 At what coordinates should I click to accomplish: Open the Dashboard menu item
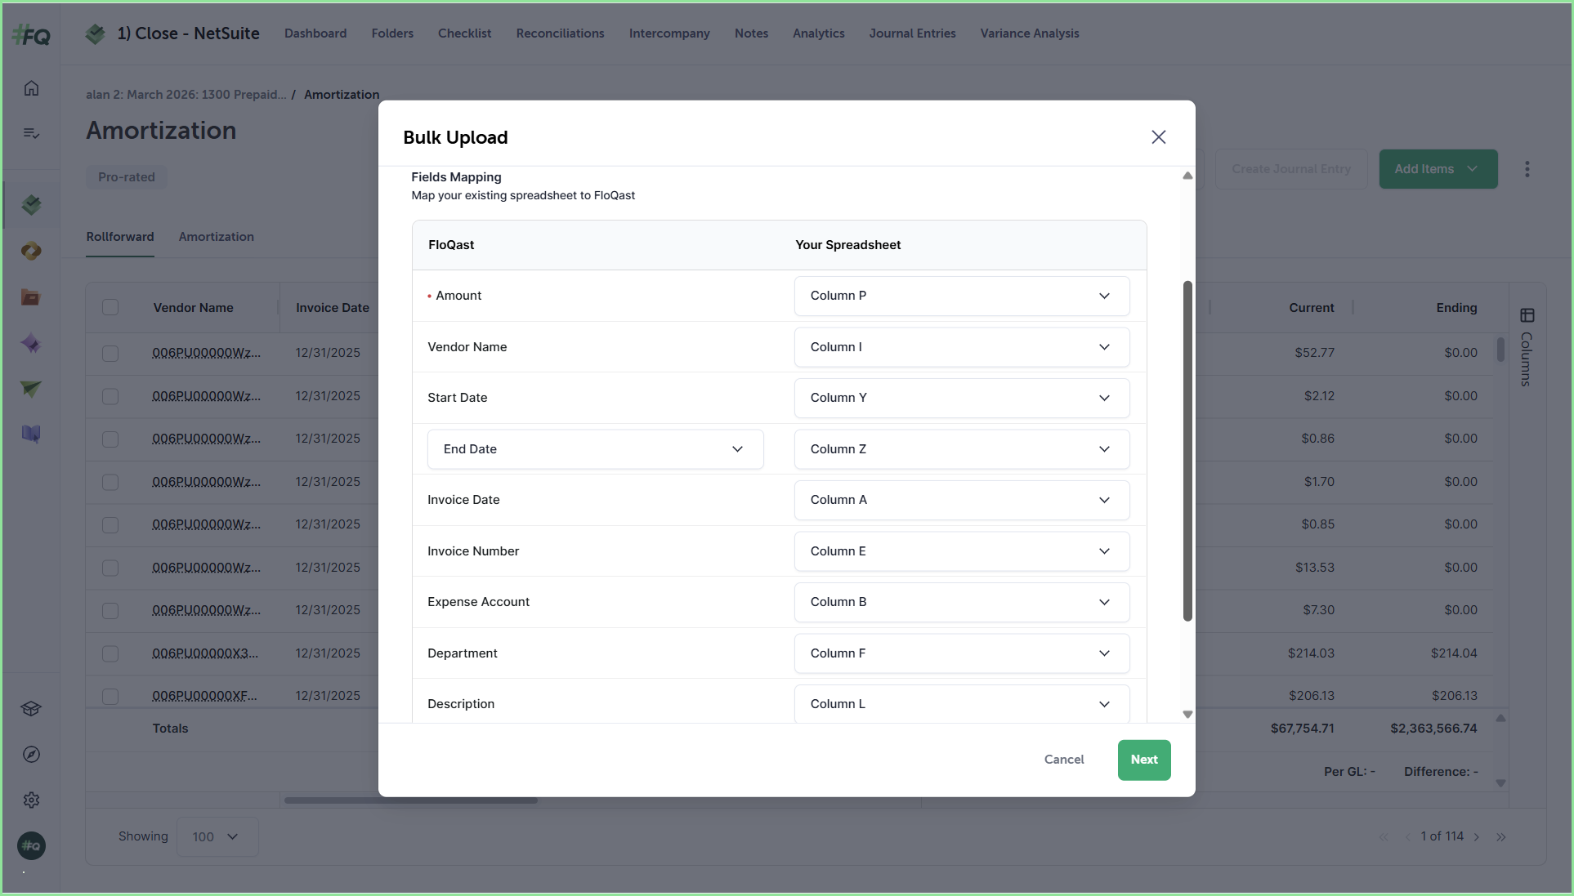pyautogui.click(x=315, y=33)
